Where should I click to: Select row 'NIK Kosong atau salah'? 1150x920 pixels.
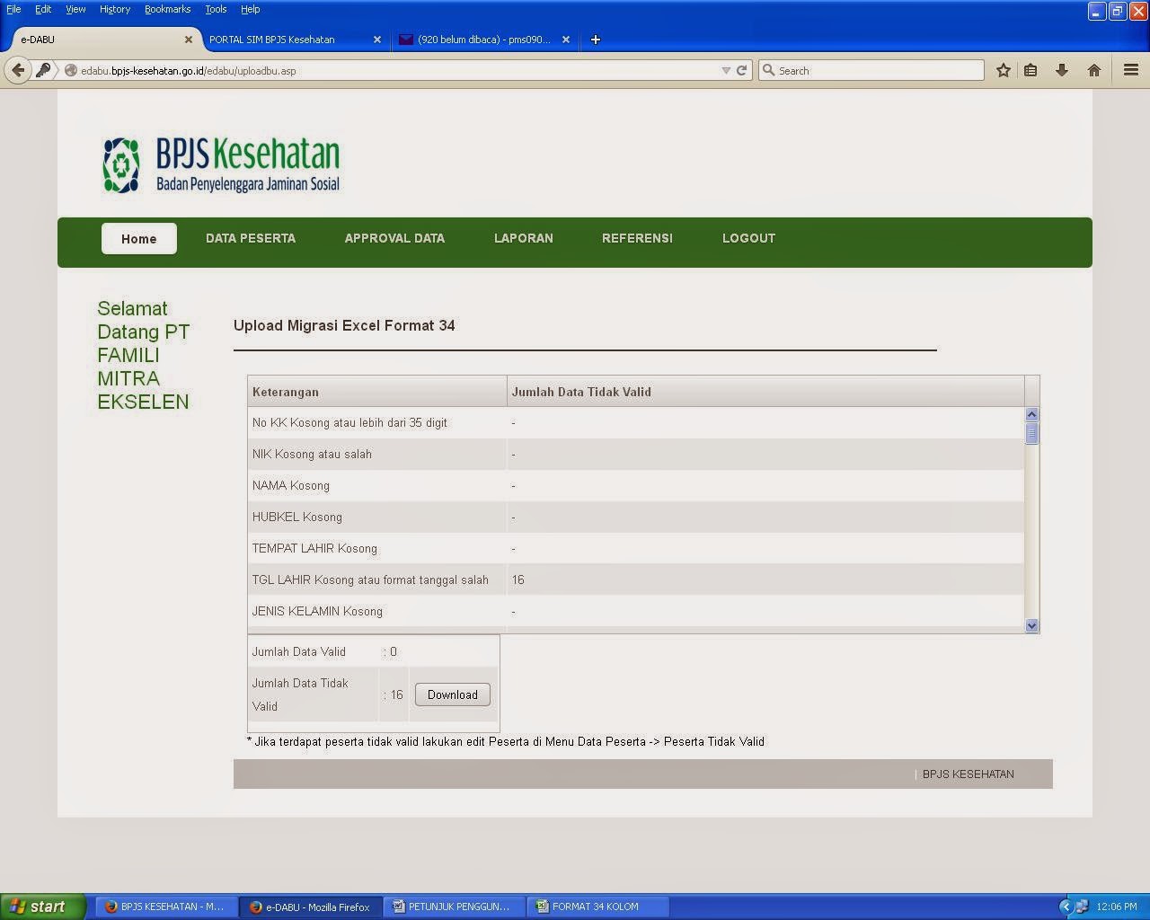[x=636, y=454]
